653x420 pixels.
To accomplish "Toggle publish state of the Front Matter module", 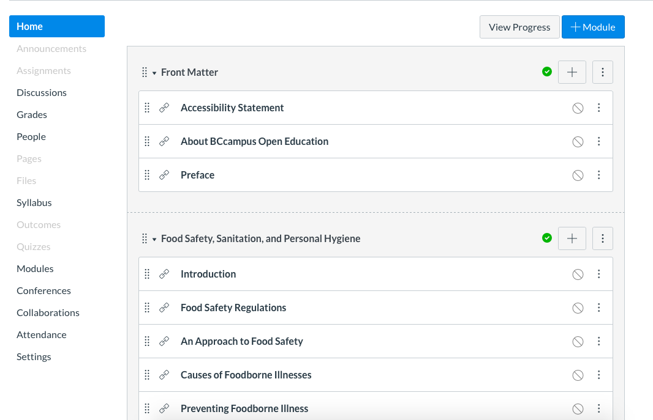I will [547, 72].
